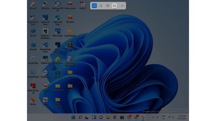The height and width of the screenshot is (121, 216).
Task: Open Picasa 3 desktop shortcut
Action: click(33, 5)
